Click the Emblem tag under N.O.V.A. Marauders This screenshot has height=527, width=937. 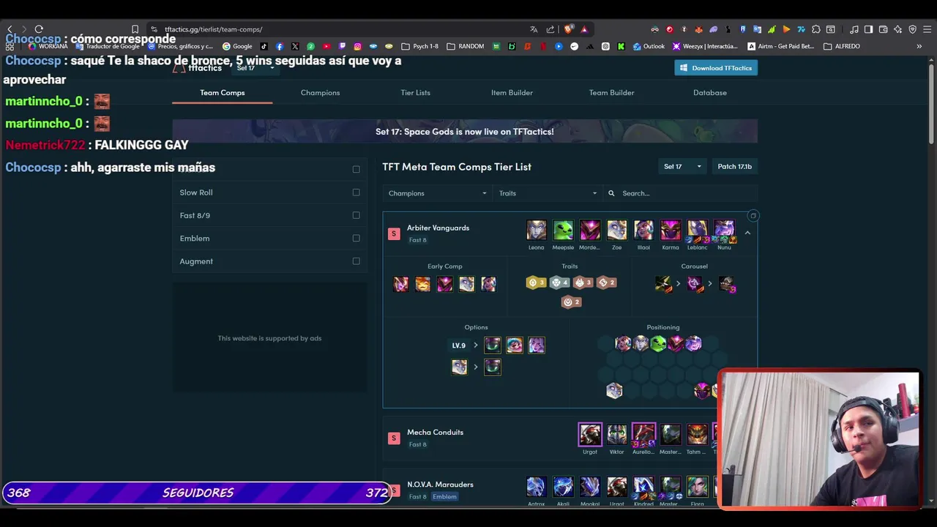pyautogui.click(x=444, y=497)
